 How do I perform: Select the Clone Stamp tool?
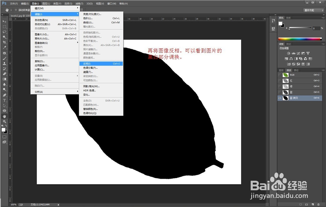coord(4,64)
